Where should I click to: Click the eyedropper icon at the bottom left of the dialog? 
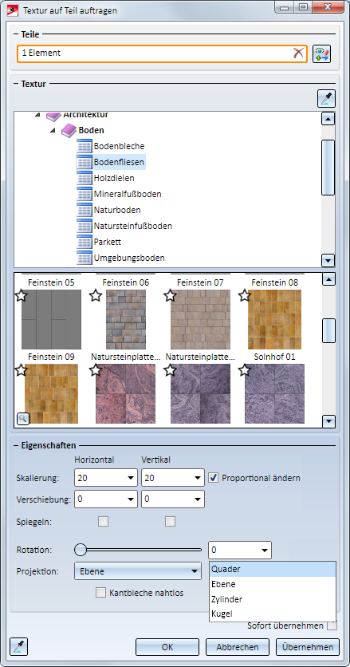tap(18, 646)
